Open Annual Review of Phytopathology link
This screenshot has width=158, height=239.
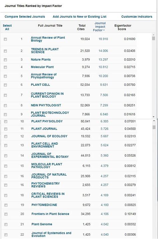coord(43,76)
